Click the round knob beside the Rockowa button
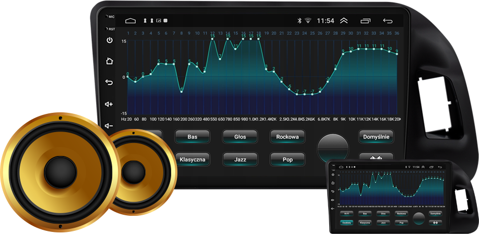 tap(332, 147)
